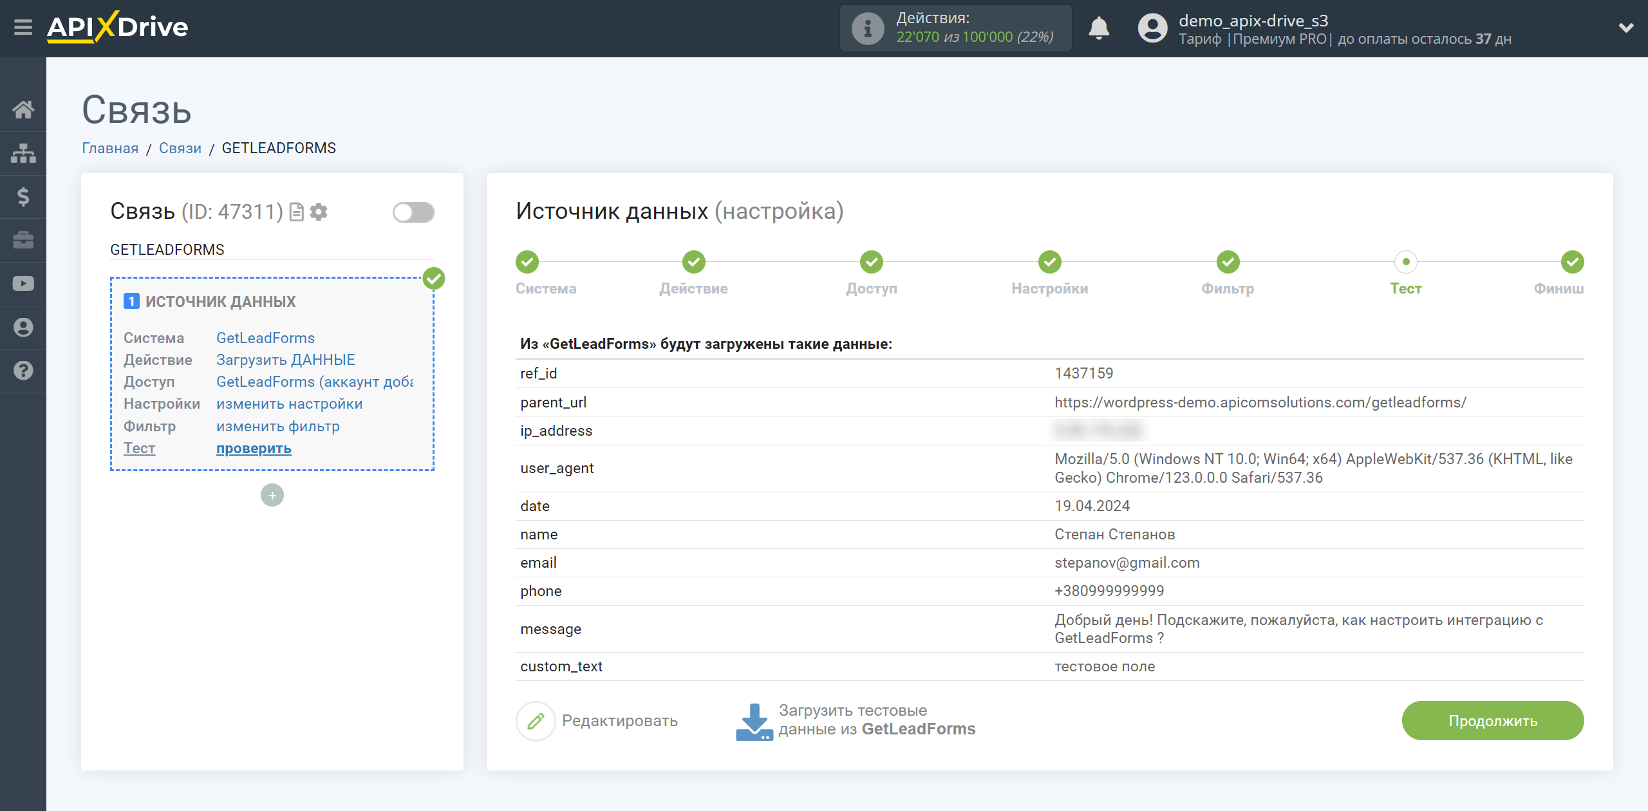Click the user_agent row label
1648x811 pixels.
tap(557, 468)
